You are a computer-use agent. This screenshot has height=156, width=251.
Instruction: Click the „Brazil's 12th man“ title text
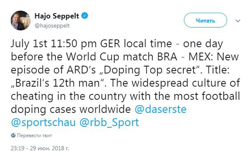coord(59,83)
